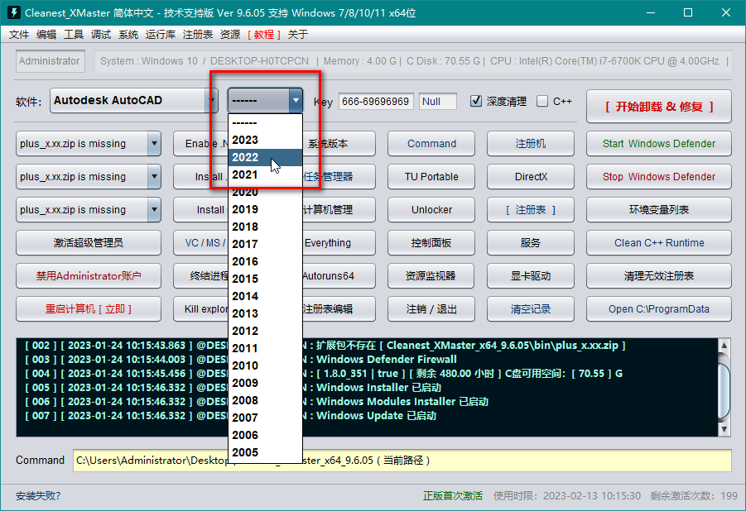Viewport: 746px width, 511px height.
Task: Open the 关于 menu
Action: 298,34
